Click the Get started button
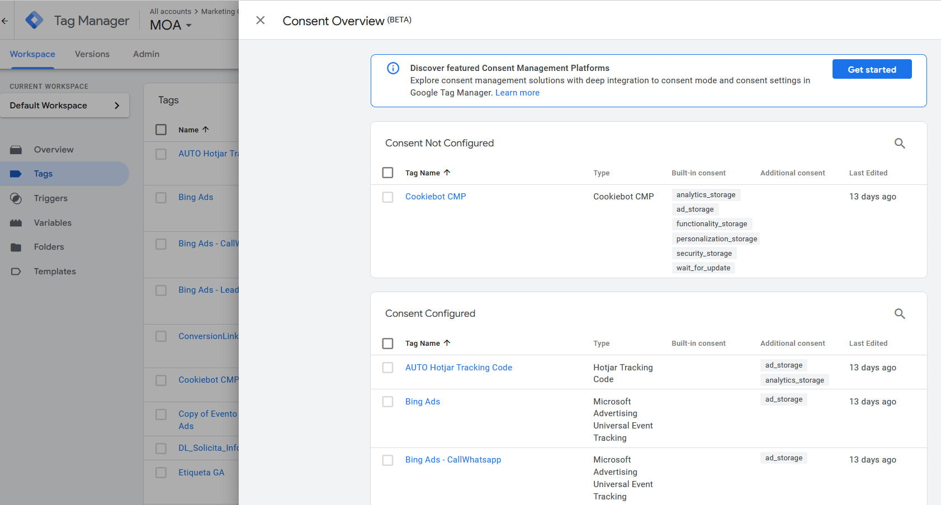The height and width of the screenshot is (505, 941). click(871, 69)
